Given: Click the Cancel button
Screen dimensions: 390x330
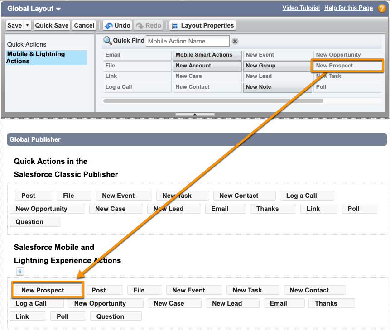Looking at the screenshot, I should point(84,25).
